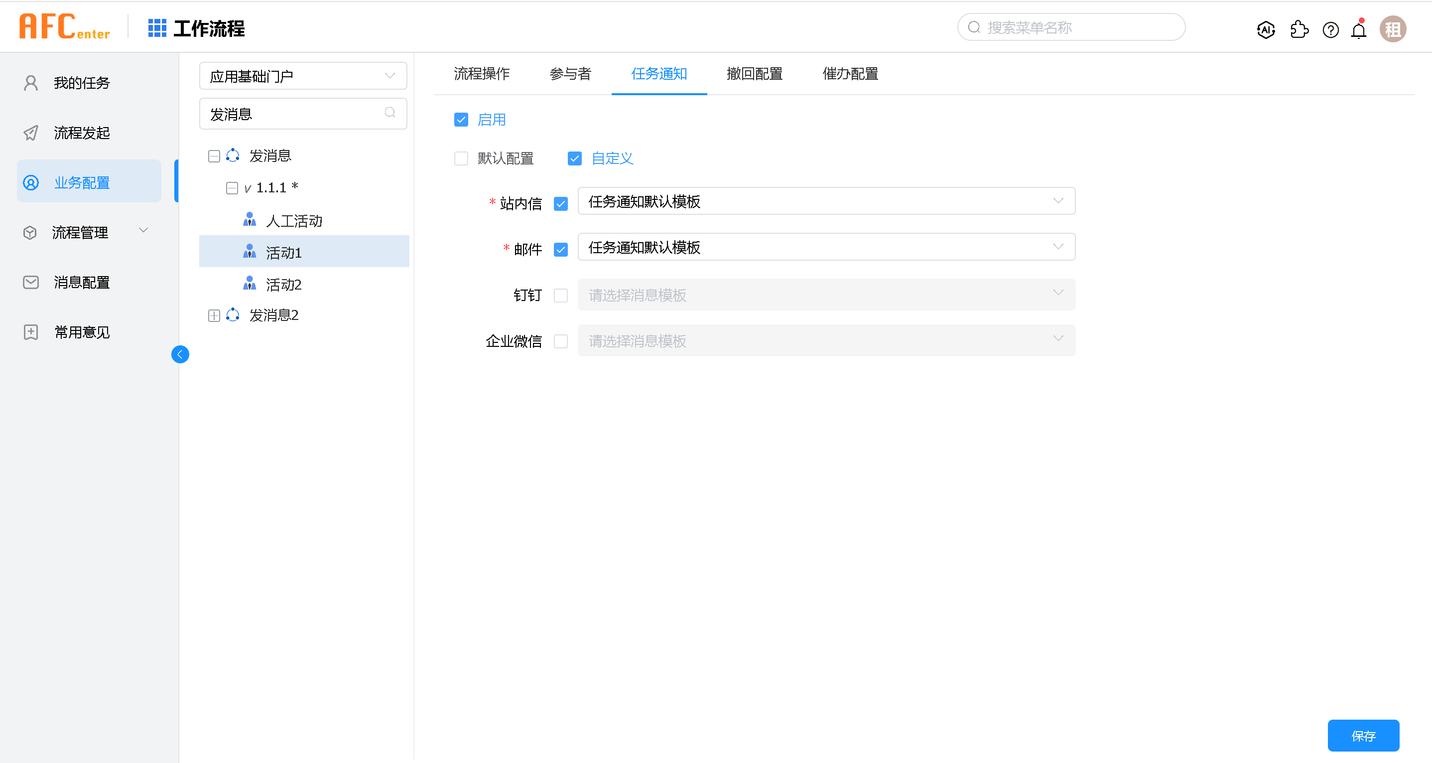Click the user avatar icon
This screenshot has height=763, width=1432.
1393,29
